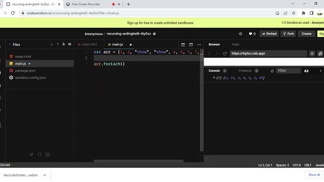Click the preview crosshair icon beside URL

click(x=312, y=54)
